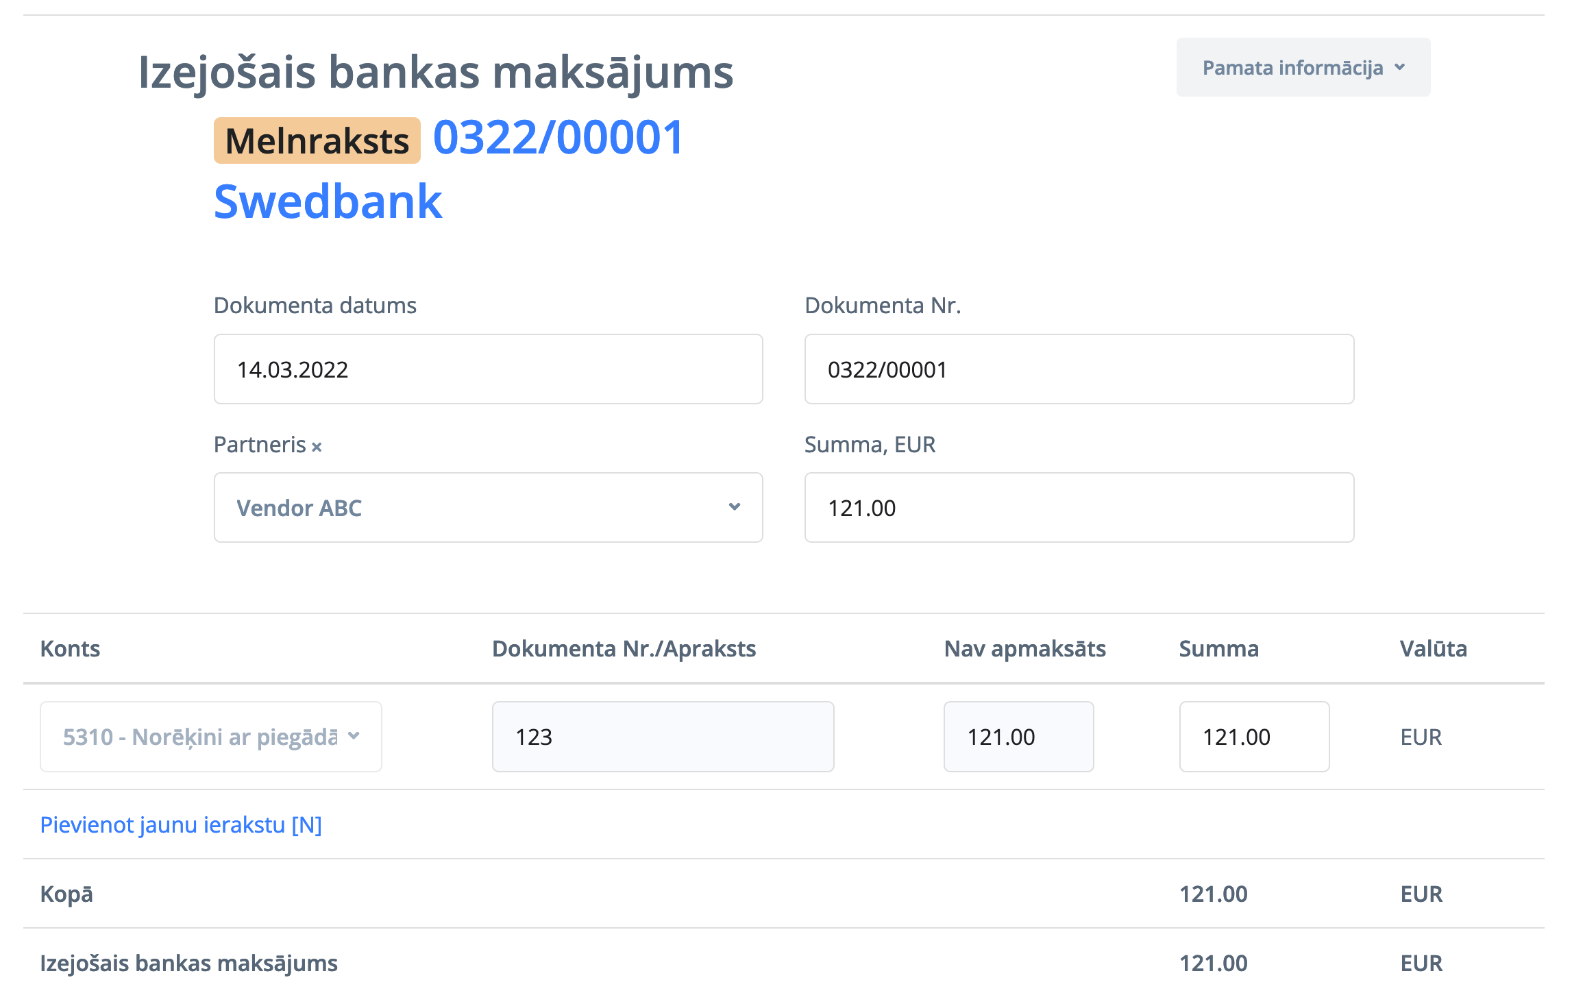This screenshot has width=1572, height=1006.
Task: Expand the Pamata informācija dropdown
Action: tap(1303, 67)
